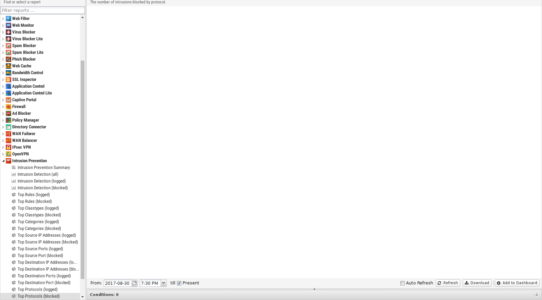Screen dimensions: 542x300
Task: Select Intrusion Detection (blocked) report
Action: [43, 188]
